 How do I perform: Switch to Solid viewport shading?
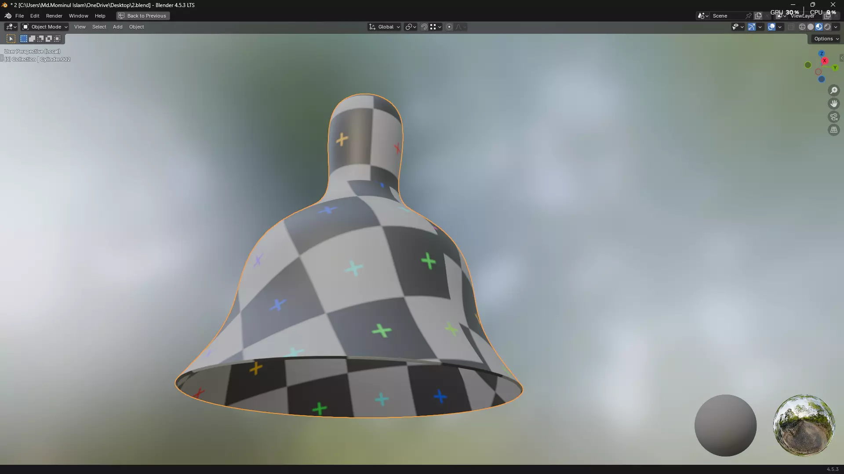[811, 27]
